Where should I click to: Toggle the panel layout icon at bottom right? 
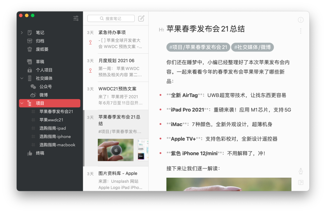301,182
